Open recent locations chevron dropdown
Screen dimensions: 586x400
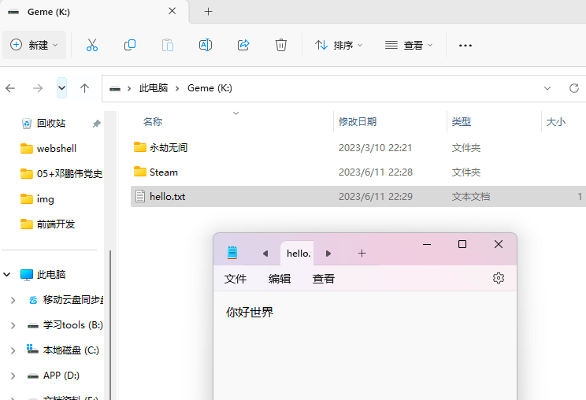click(x=62, y=88)
